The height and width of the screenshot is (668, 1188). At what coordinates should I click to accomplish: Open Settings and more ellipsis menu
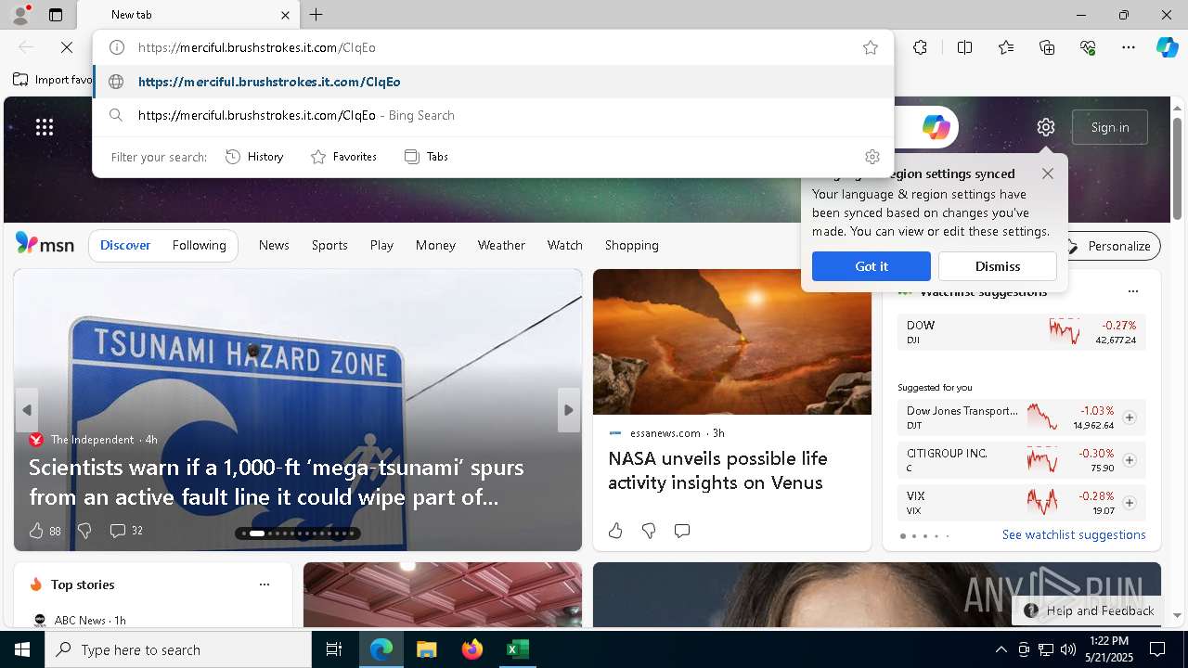click(x=1129, y=47)
